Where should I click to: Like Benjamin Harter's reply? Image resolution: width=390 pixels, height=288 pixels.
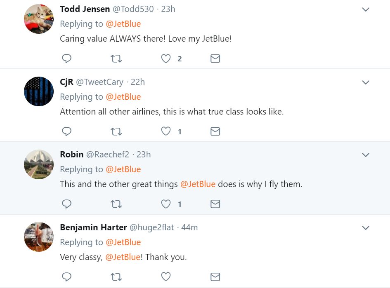[x=165, y=276]
